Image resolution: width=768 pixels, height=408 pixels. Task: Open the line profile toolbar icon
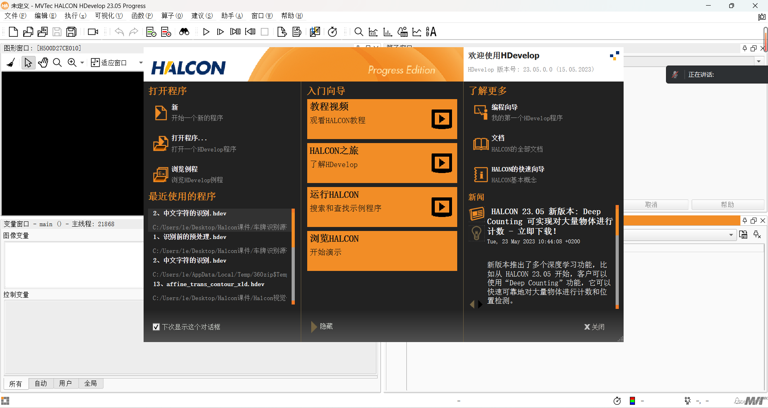point(417,32)
